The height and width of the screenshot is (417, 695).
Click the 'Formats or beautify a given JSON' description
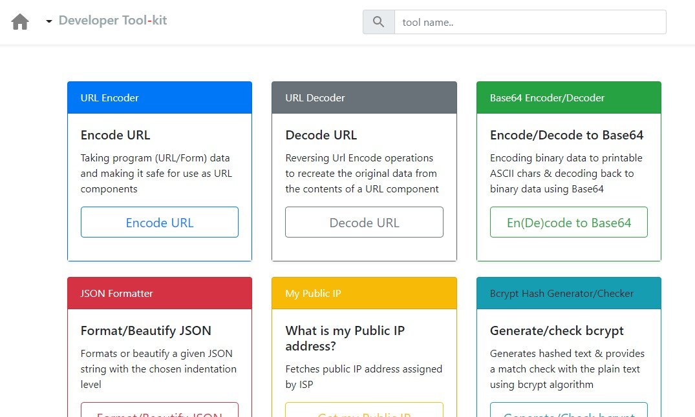(x=158, y=369)
